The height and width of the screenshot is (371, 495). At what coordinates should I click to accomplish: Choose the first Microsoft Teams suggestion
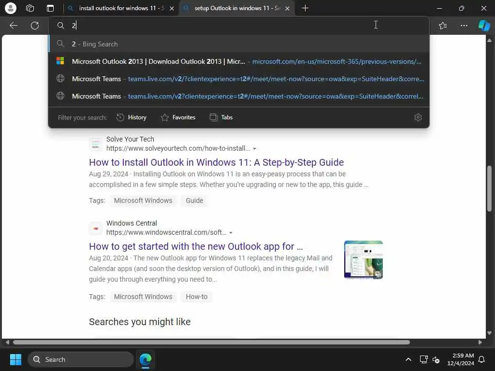point(239,79)
